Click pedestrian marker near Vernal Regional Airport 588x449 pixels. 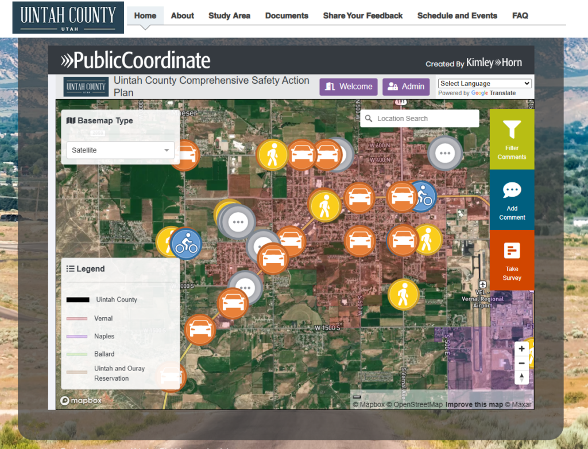(x=403, y=295)
